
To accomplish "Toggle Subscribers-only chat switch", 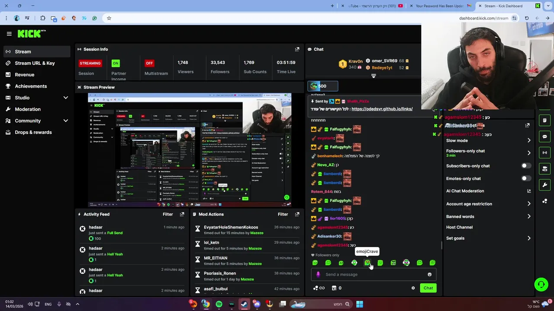I will 526,166.
